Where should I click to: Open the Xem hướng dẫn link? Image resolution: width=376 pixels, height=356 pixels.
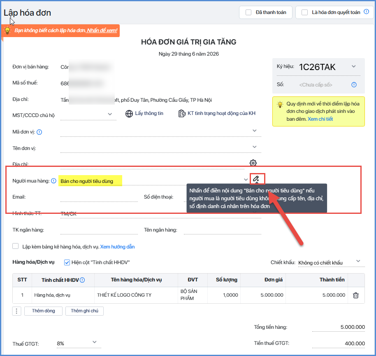(117, 247)
